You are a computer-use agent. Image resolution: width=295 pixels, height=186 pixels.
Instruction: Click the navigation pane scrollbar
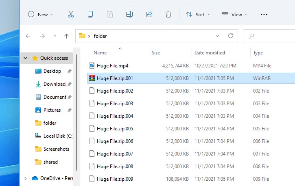click(76, 112)
